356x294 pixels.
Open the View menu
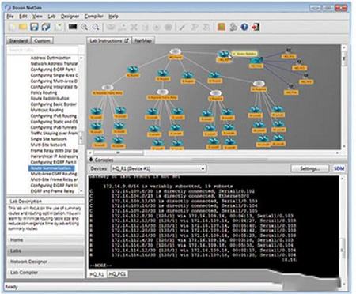[37, 17]
